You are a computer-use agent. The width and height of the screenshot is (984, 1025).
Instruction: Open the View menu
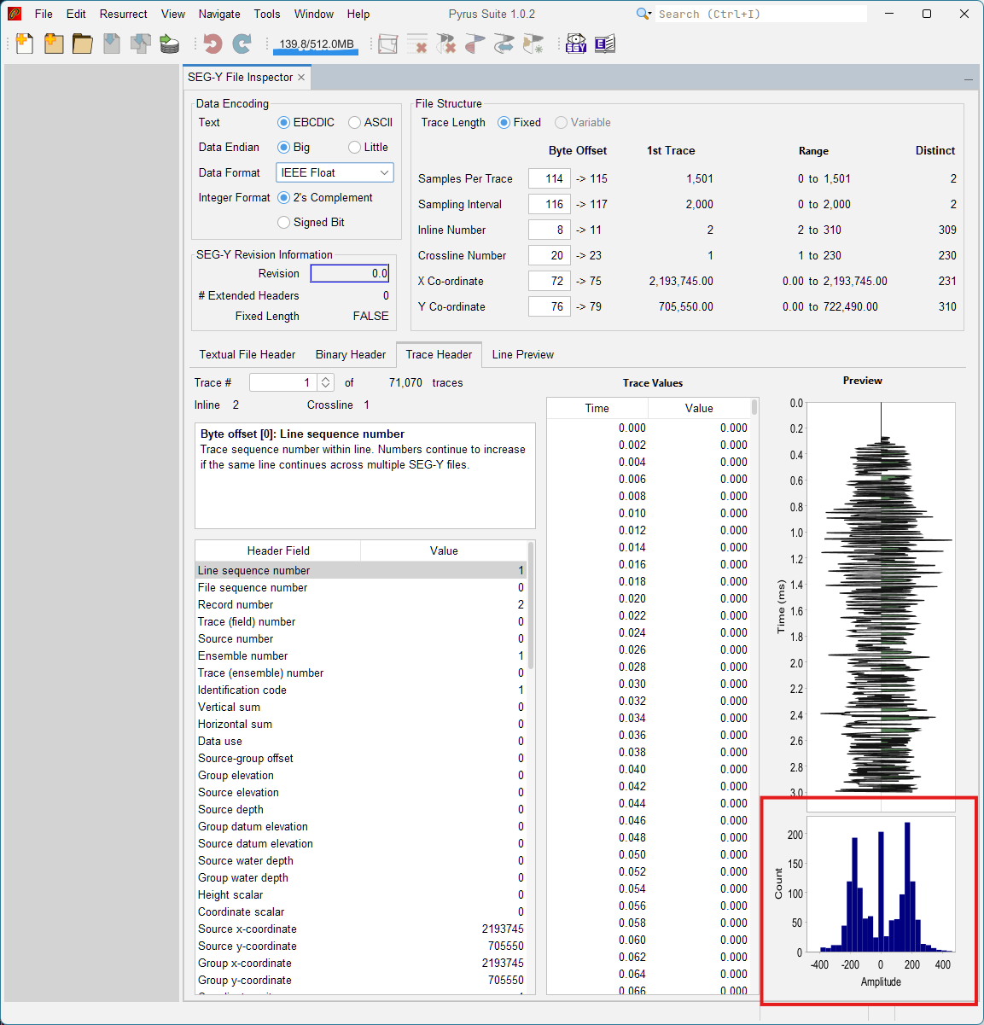(x=173, y=14)
